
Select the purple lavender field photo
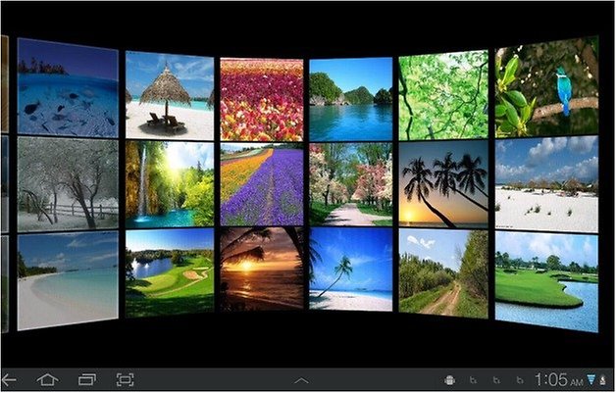pos(262,184)
